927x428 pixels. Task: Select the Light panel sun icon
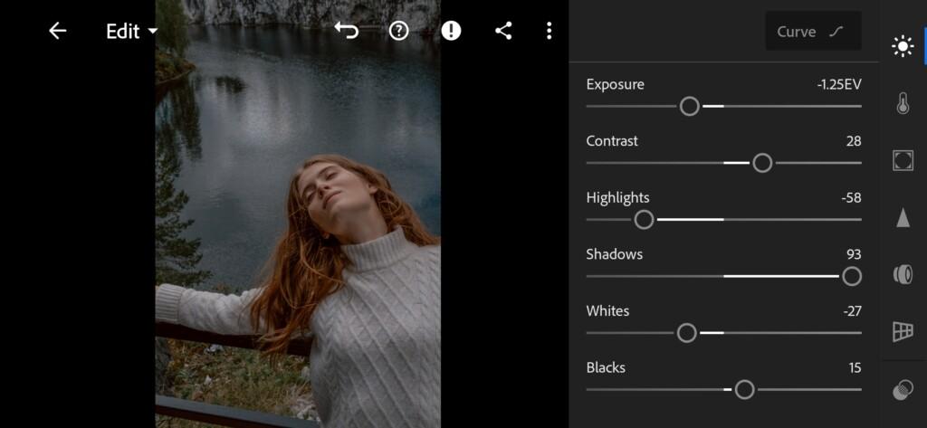click(x=903, y=46)
